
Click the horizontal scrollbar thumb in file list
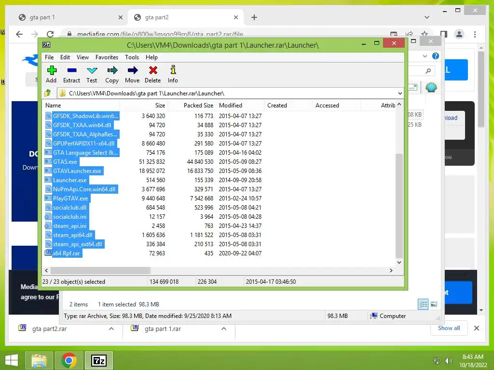tap(100, 270)
